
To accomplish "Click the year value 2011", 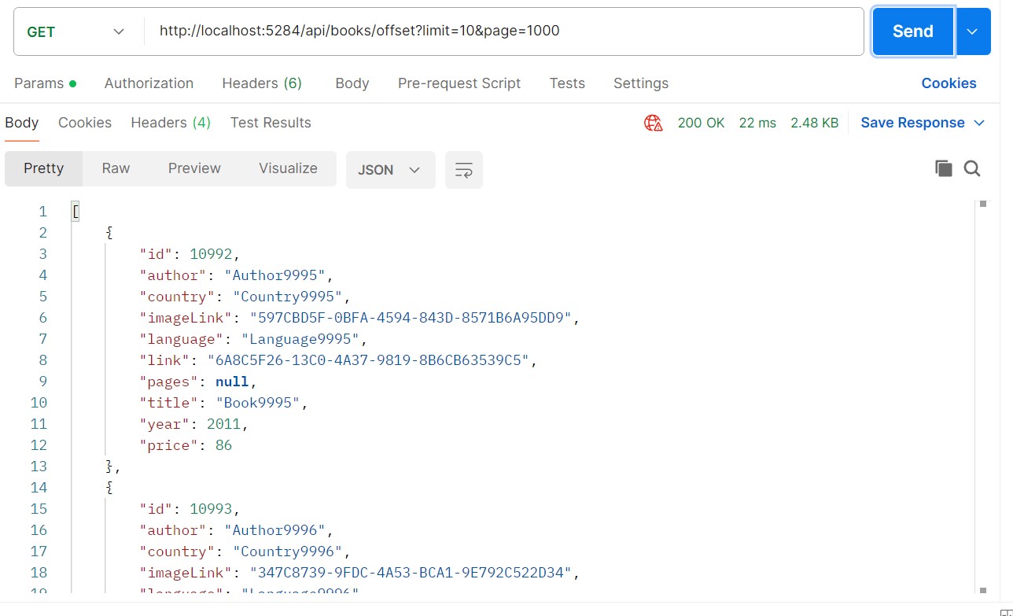I will pos(224,424).
